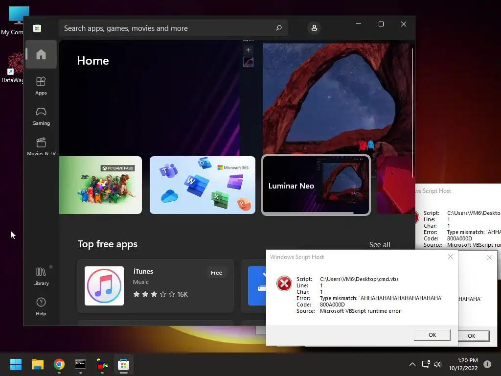Open Microsoft Store taskbar icon

click(123, 364)
